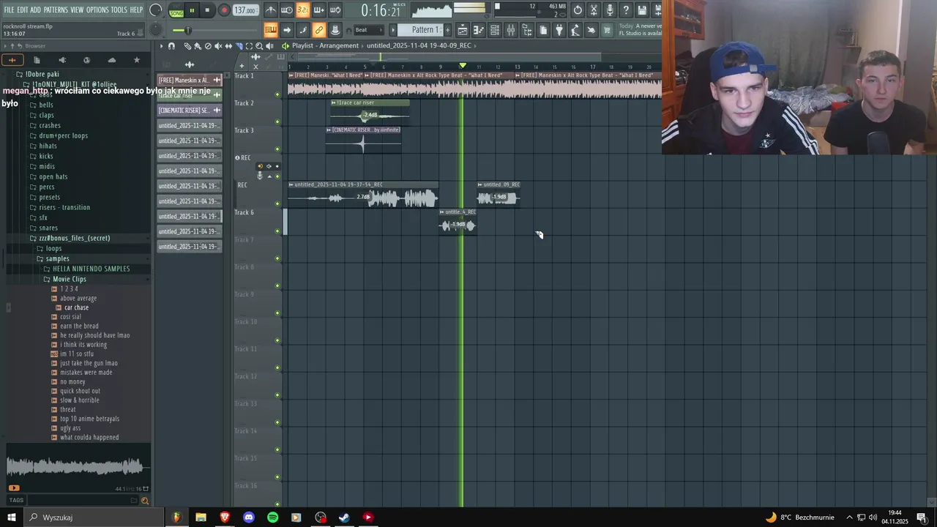This screenshot has width=937, height=527.
Task: Open the plugin picker plug icon
Action: pos(559,30)
